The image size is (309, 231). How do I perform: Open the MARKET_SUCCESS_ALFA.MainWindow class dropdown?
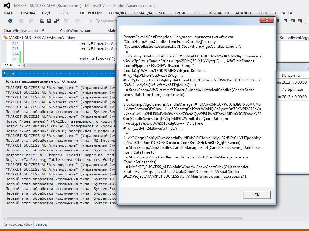59,37
